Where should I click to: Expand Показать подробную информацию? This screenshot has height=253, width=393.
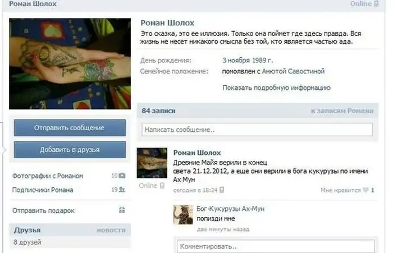tap(276, 88)
